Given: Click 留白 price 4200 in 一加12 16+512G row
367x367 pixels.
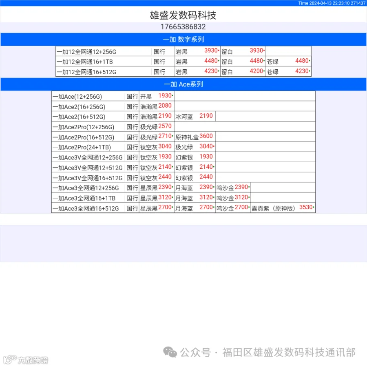Looking at the screenshot, I should pyautogui.click(x=256, y=71).
